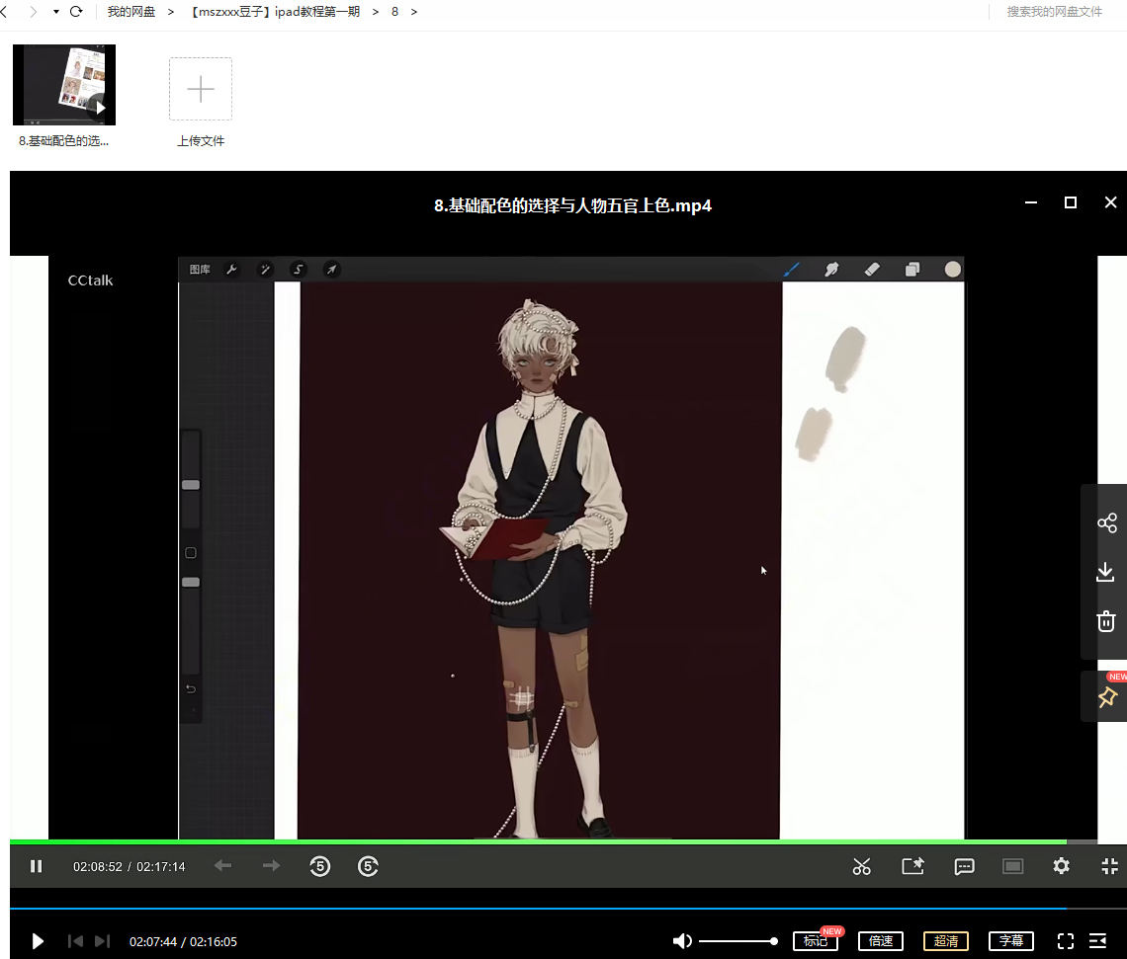Screen dimensions: 1127x959
Task: Mute the volume speaker icon
Action: tap(682, 941)
